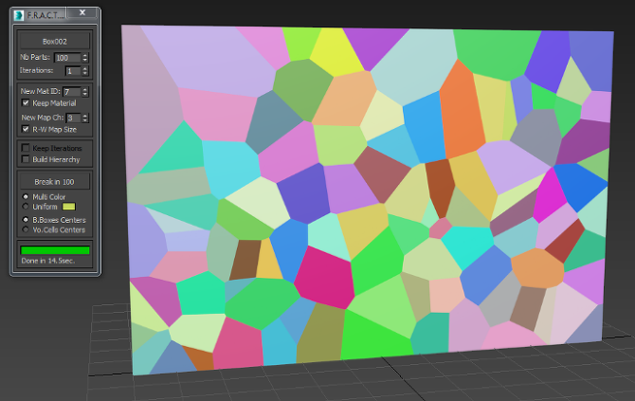Image resolution: width=635 pixels, height=401 pixels.
Task: Click the green progress bar
Action: (x=55, y=250)
